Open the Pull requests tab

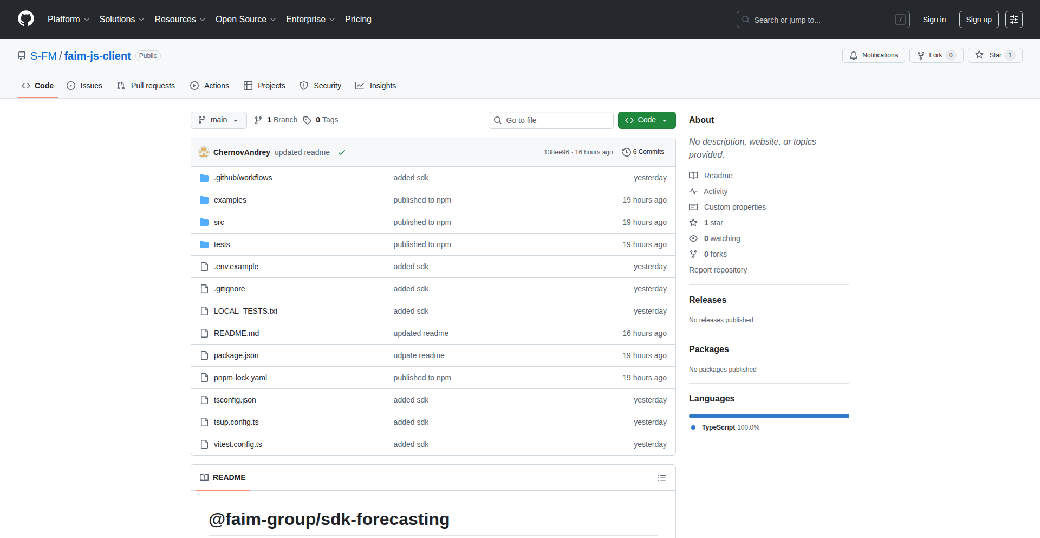(146, 86)
